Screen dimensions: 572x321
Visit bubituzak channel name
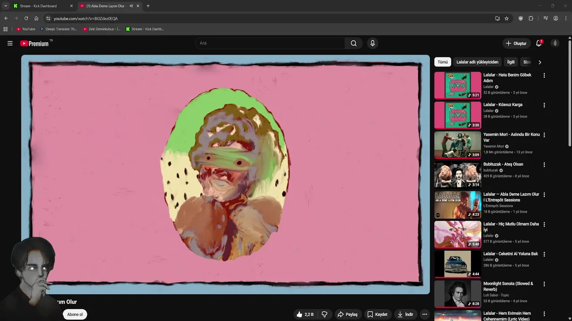click(491, 170)
